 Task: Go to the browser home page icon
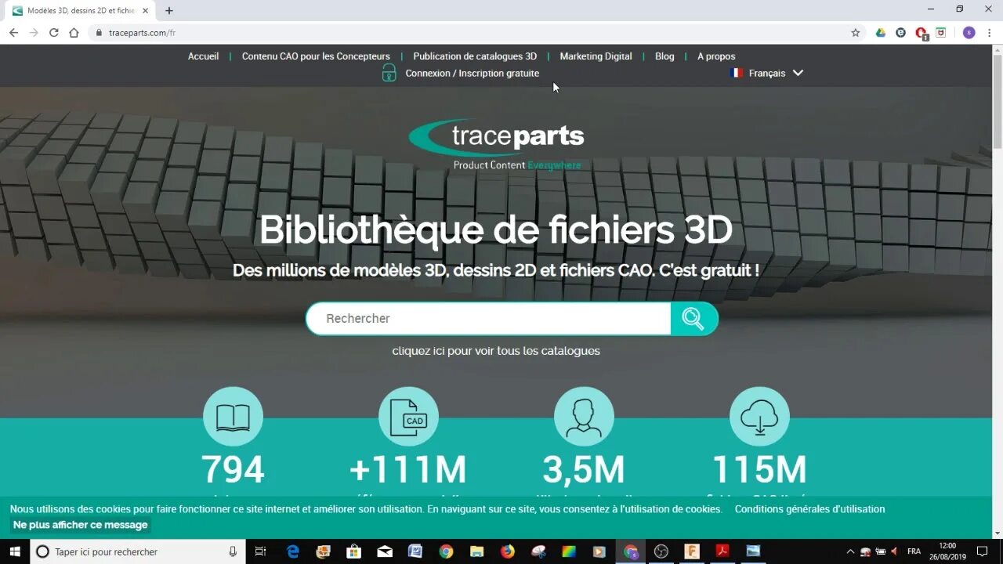tap(74, 33)
